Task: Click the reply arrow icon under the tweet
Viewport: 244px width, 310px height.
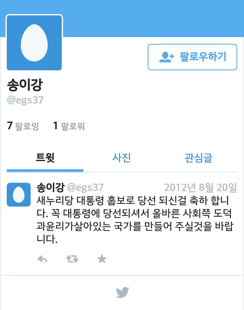Action: 42,259
